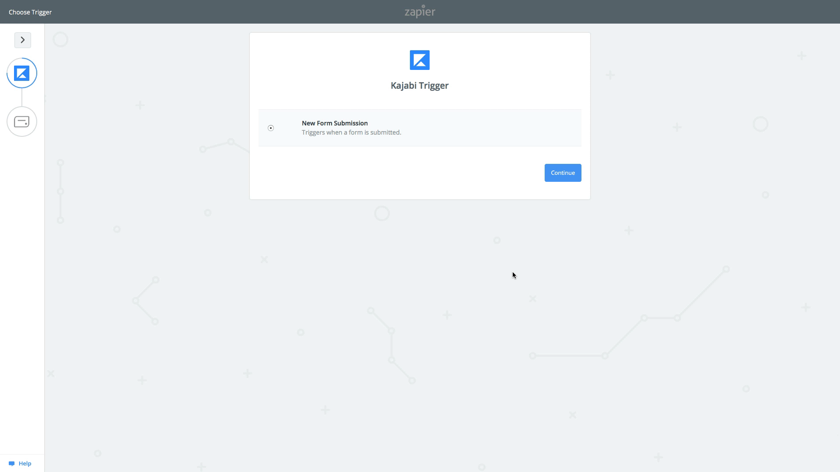Click the blank right side of the form submission row
Viewport: 840px width, 472px height.
pos(503,128)
